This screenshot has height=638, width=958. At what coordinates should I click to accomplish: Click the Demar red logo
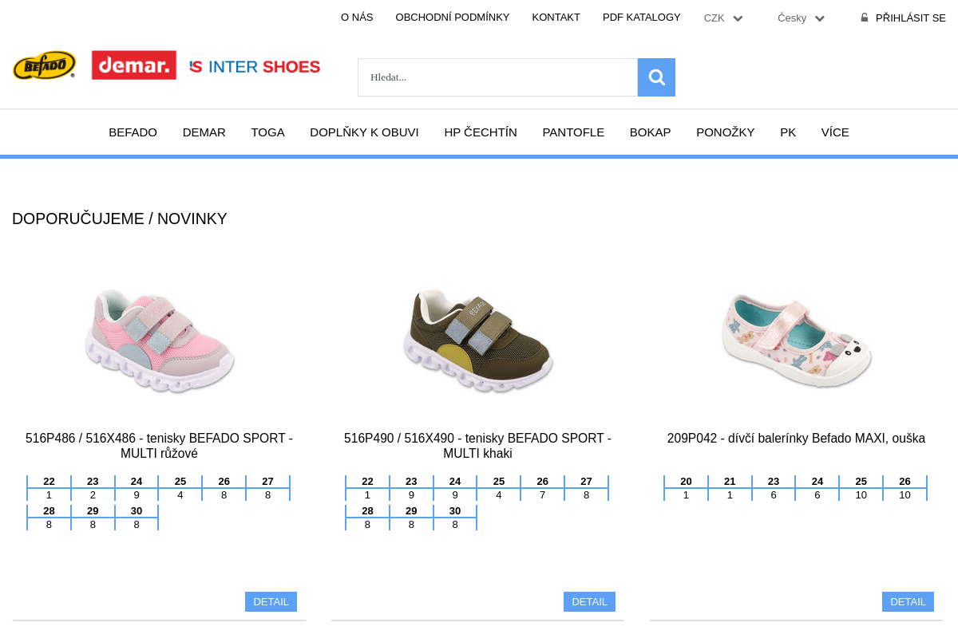134,65
